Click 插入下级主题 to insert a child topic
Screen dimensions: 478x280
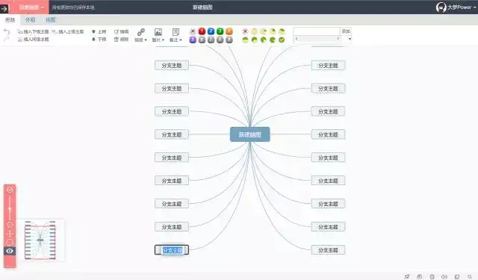[33, 31]
